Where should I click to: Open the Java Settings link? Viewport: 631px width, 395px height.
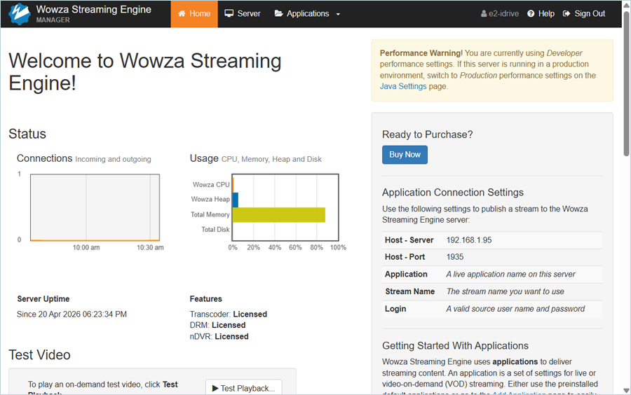pyautogui.click(x=403, y=86)
